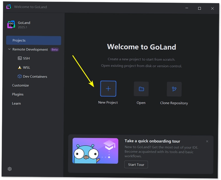
Task: Open the Plugins section
Action: (18, 94)
